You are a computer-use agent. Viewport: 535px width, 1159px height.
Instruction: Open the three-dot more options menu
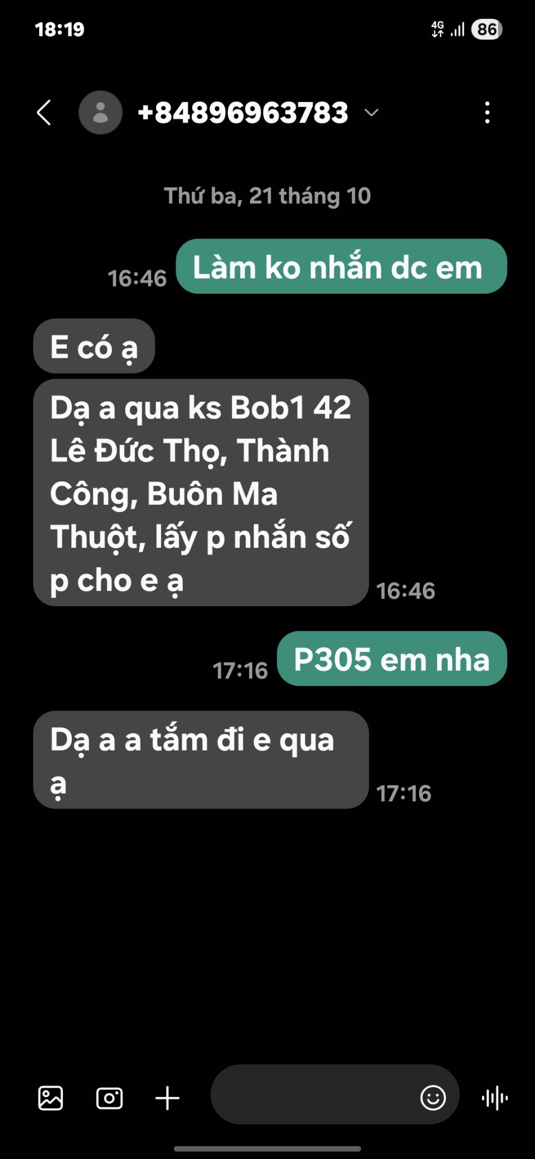tap(487, 113)
